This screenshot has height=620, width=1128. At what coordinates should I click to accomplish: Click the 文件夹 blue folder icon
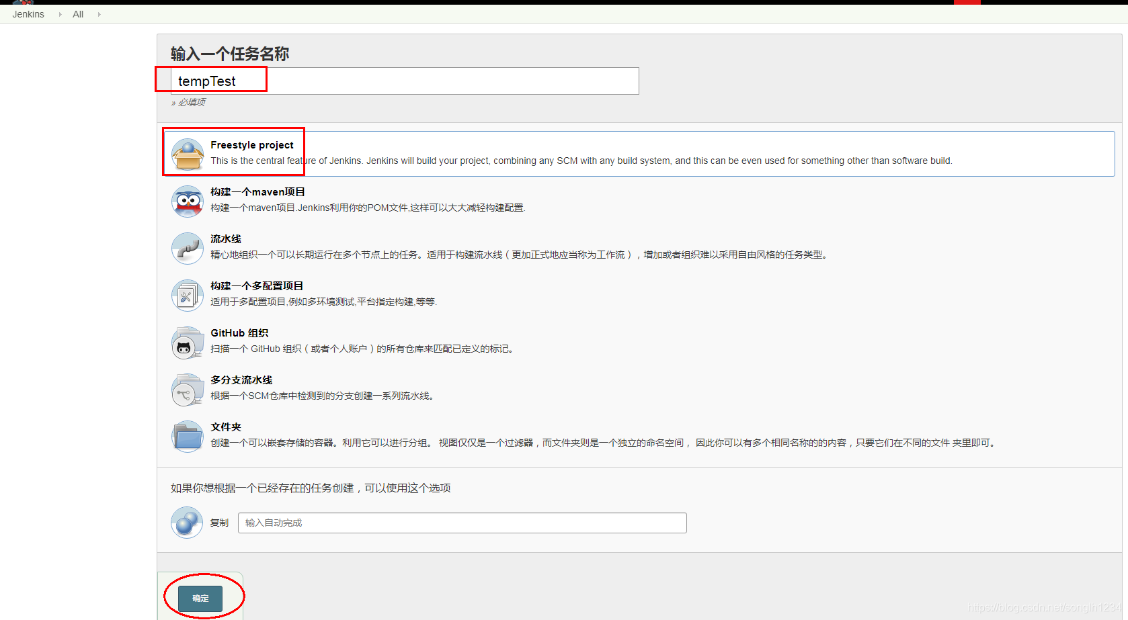pos(188,437)
